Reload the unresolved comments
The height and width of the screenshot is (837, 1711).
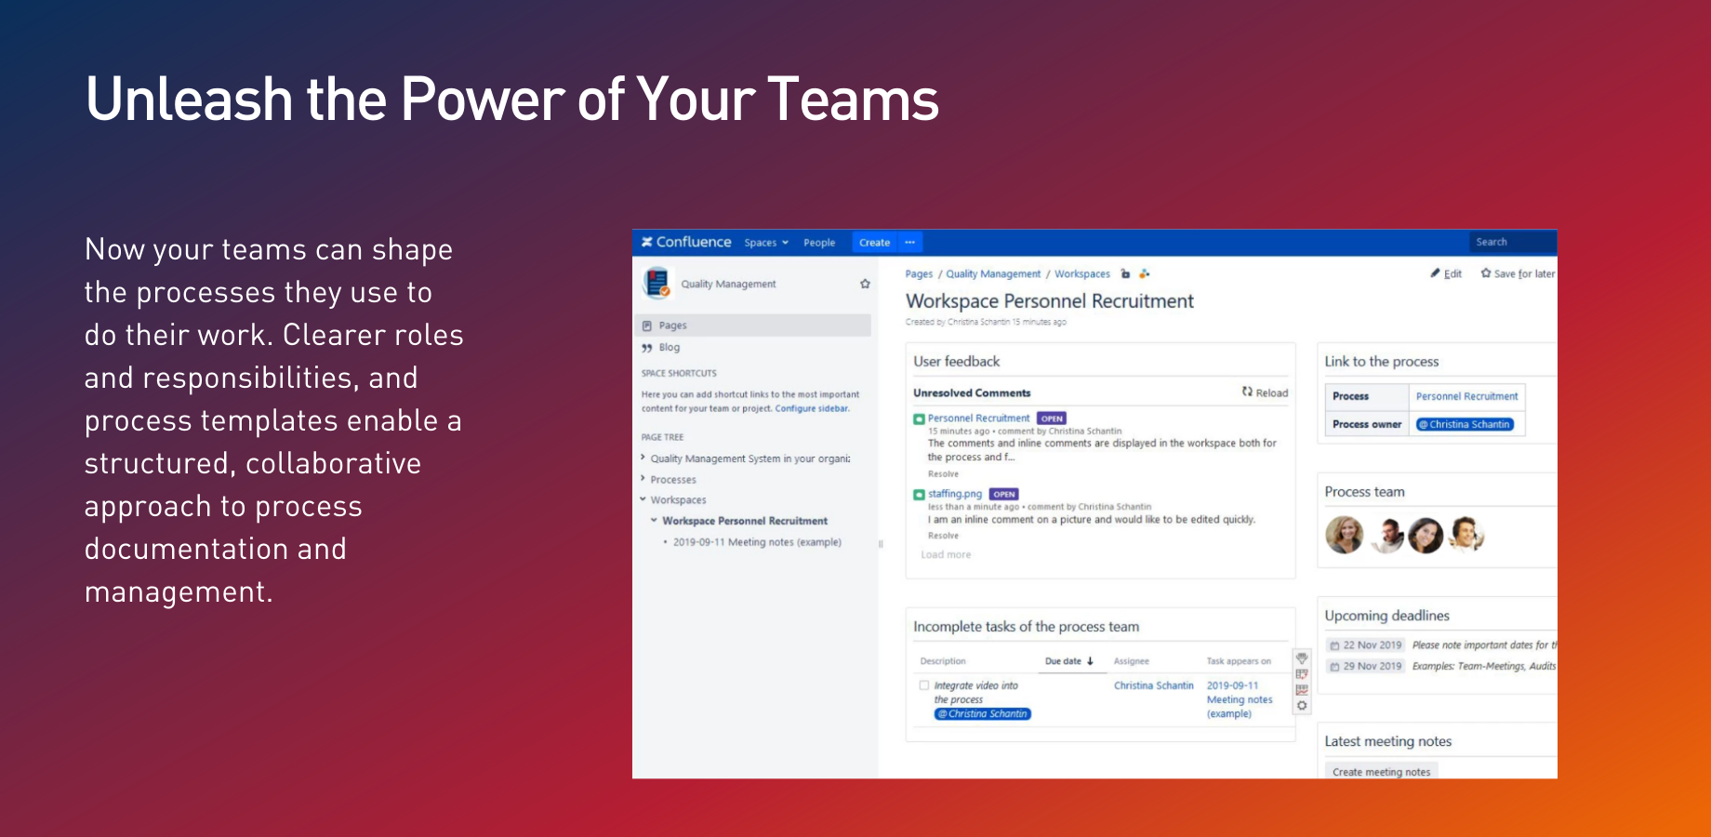coord(1265,392)
